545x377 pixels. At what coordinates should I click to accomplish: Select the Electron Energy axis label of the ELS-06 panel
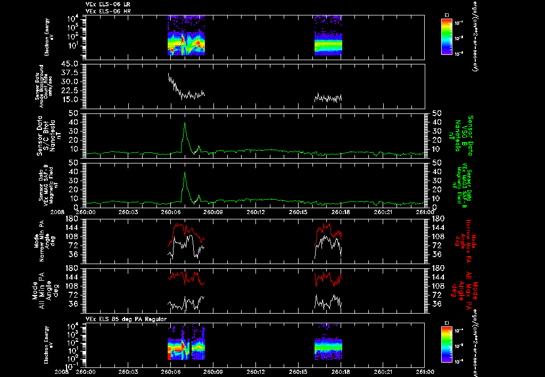click(x=47, y=37)
